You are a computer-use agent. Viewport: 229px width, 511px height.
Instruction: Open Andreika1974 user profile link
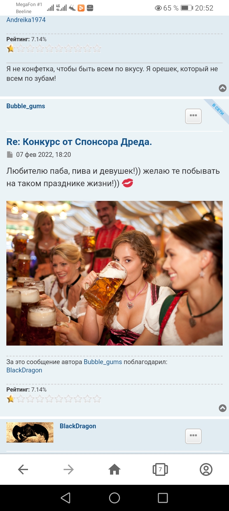pyautogui.click(x=26, y=20)
